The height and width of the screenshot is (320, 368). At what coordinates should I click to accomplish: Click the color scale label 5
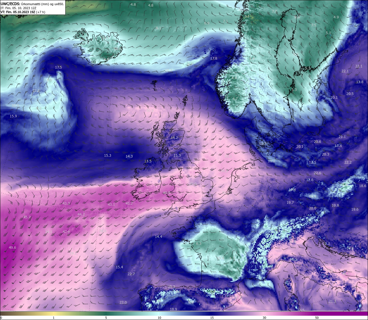point(106,318)
